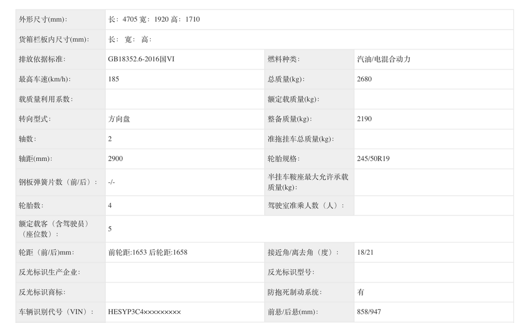Select the approach/departure angle value 18/21
The width and height of the screenshot is (531, 323).
coord(365,252)
